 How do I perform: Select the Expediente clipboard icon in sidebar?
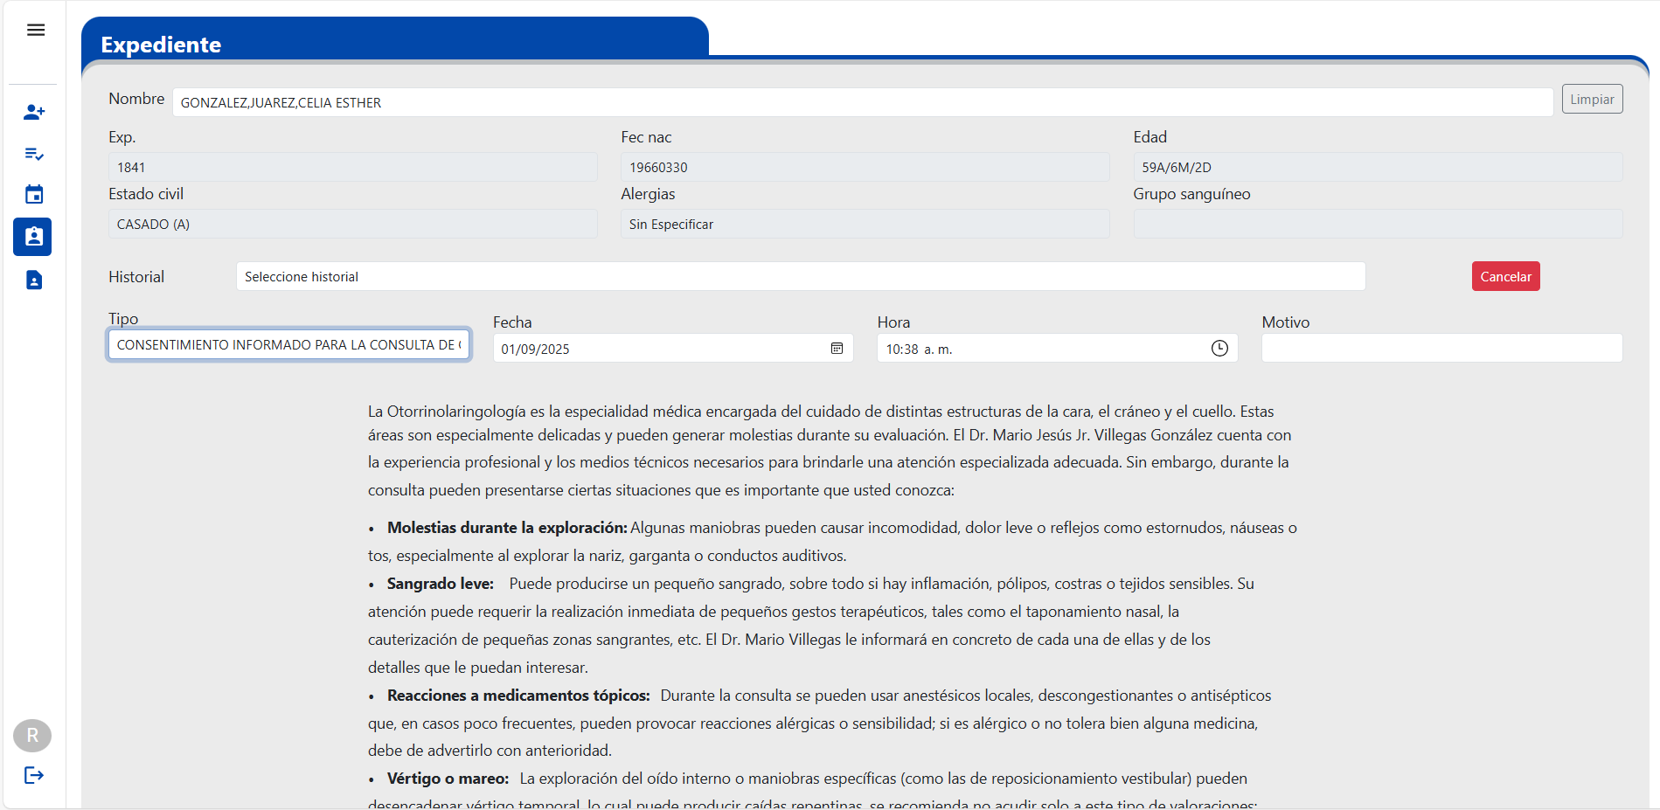pyautogui.click(x=33, y=237)
